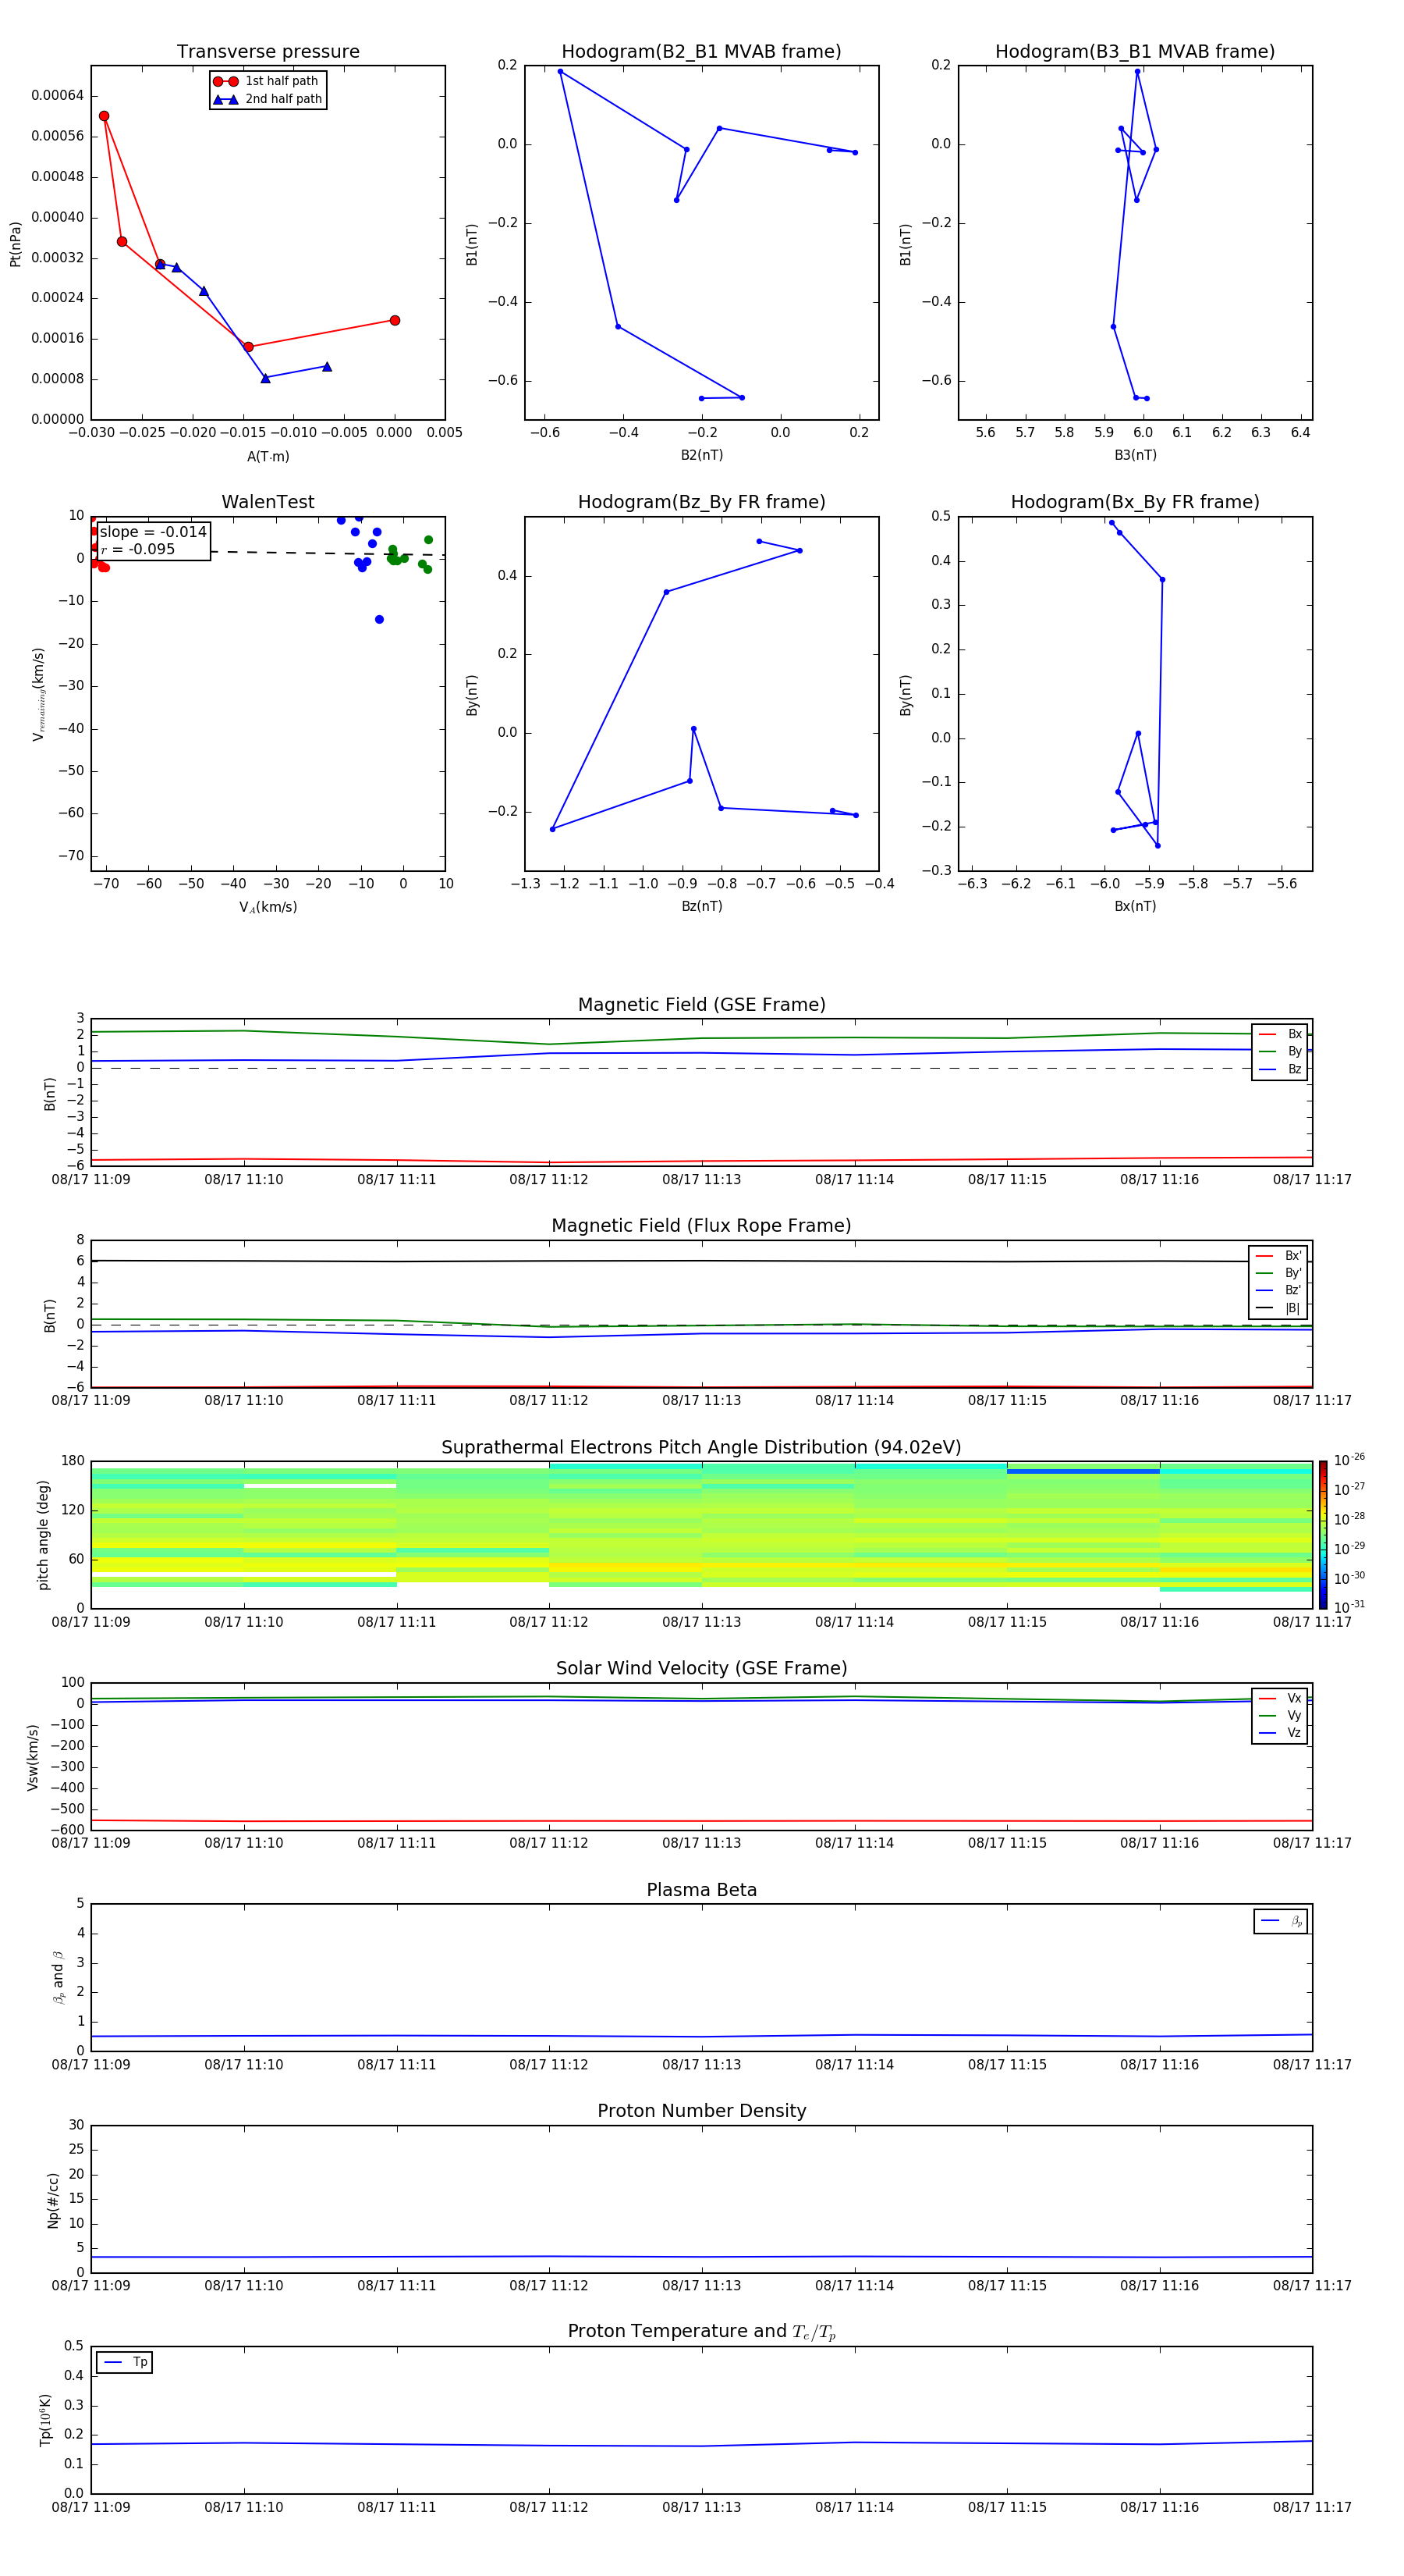Click the 'B2(nT)' x-axis label
Image resolution: width=1404 pixels, height=2576 pixels.
[701, 455]
